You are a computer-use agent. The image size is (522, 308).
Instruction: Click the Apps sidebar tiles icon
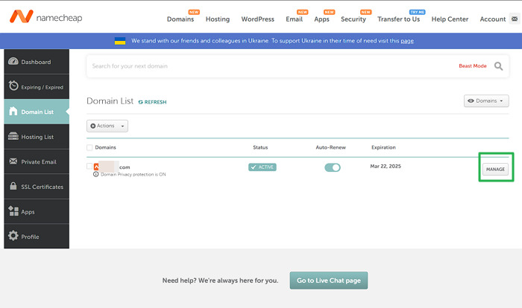[13, 211]
